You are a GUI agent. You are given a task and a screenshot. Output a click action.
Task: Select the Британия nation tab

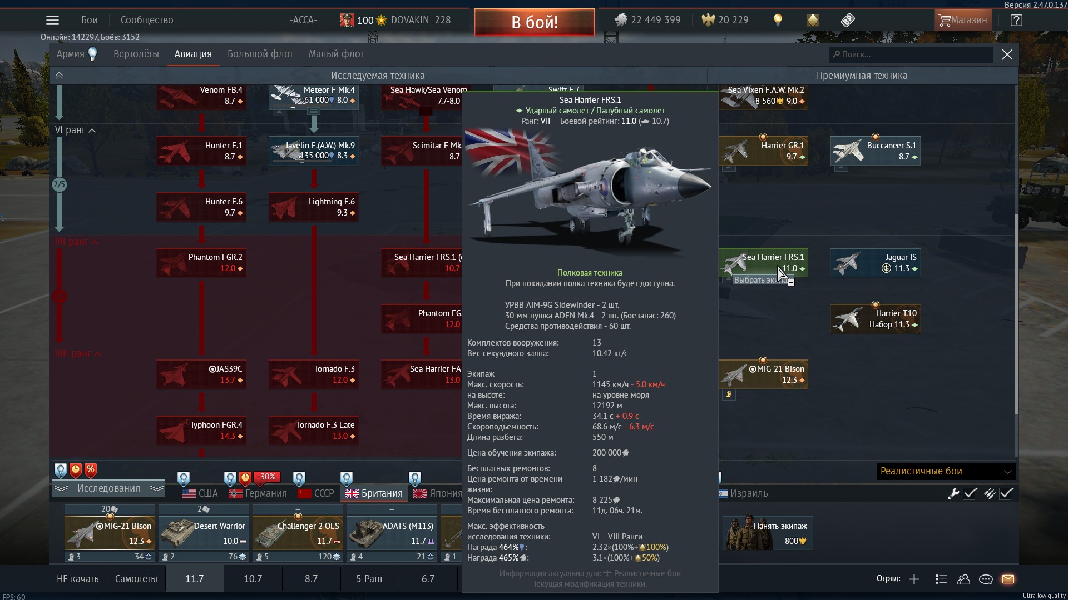pos(374,493)
